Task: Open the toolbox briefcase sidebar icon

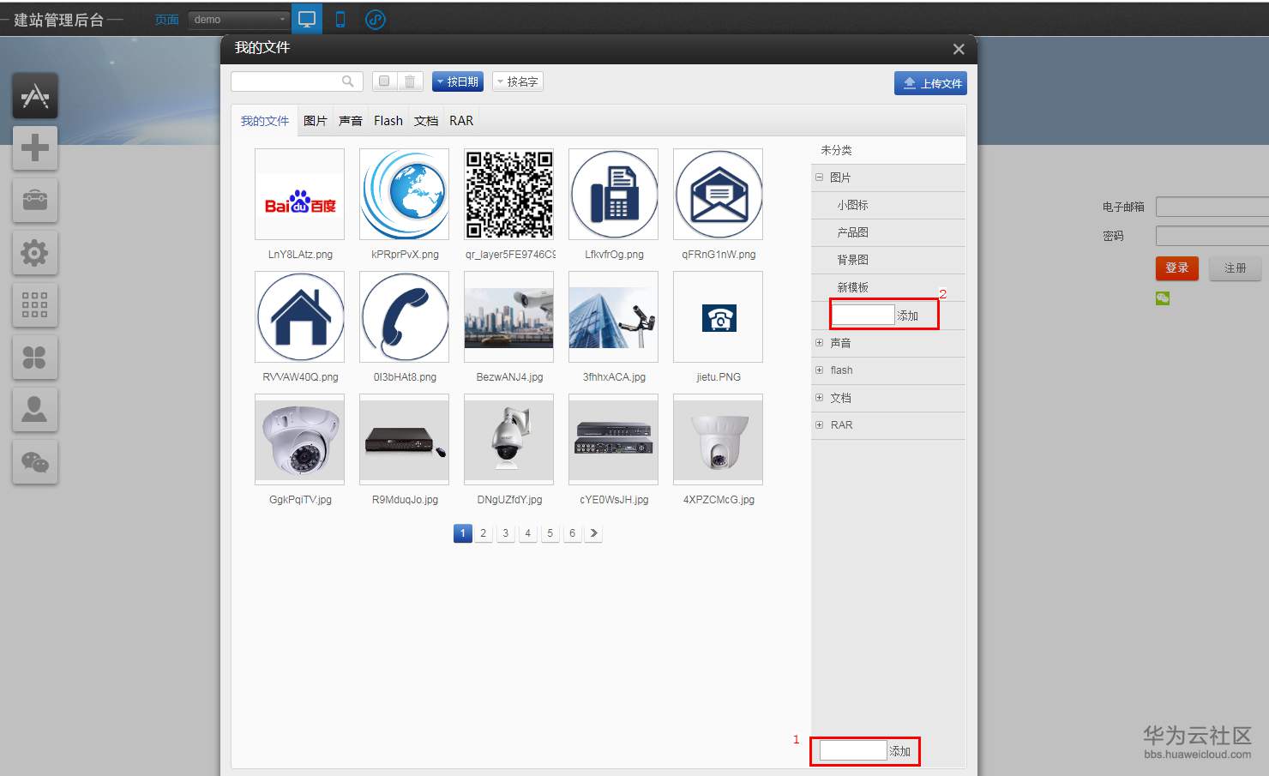Action: tap(35, 201)
